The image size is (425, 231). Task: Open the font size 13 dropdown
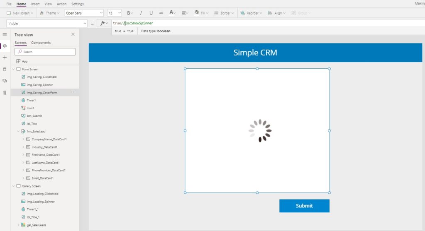click(x=114, y=13)
